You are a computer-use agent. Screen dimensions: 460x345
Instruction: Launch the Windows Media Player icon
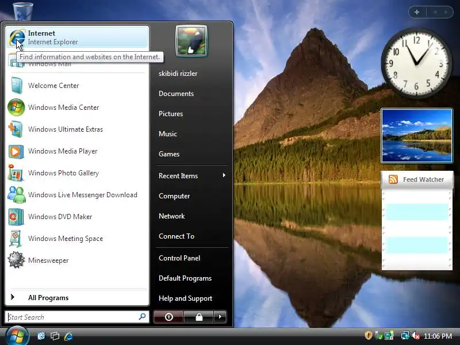(x=16, y=151)
